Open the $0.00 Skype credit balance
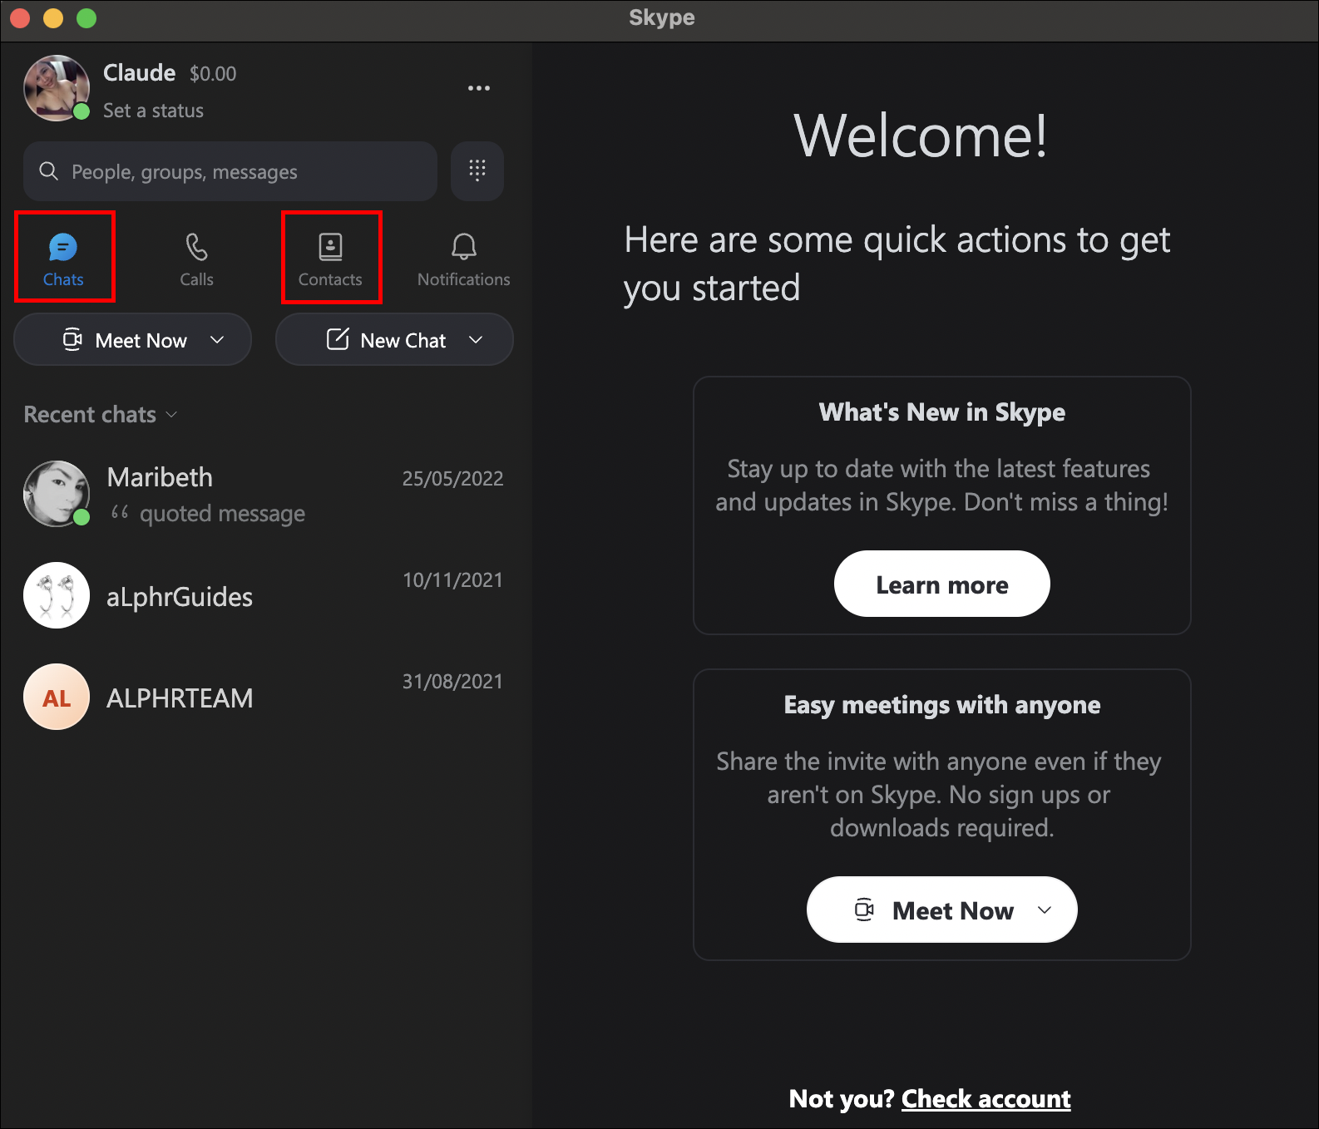The height and width of the screenshot is (1129, 1319). click(x=213, y=74)
